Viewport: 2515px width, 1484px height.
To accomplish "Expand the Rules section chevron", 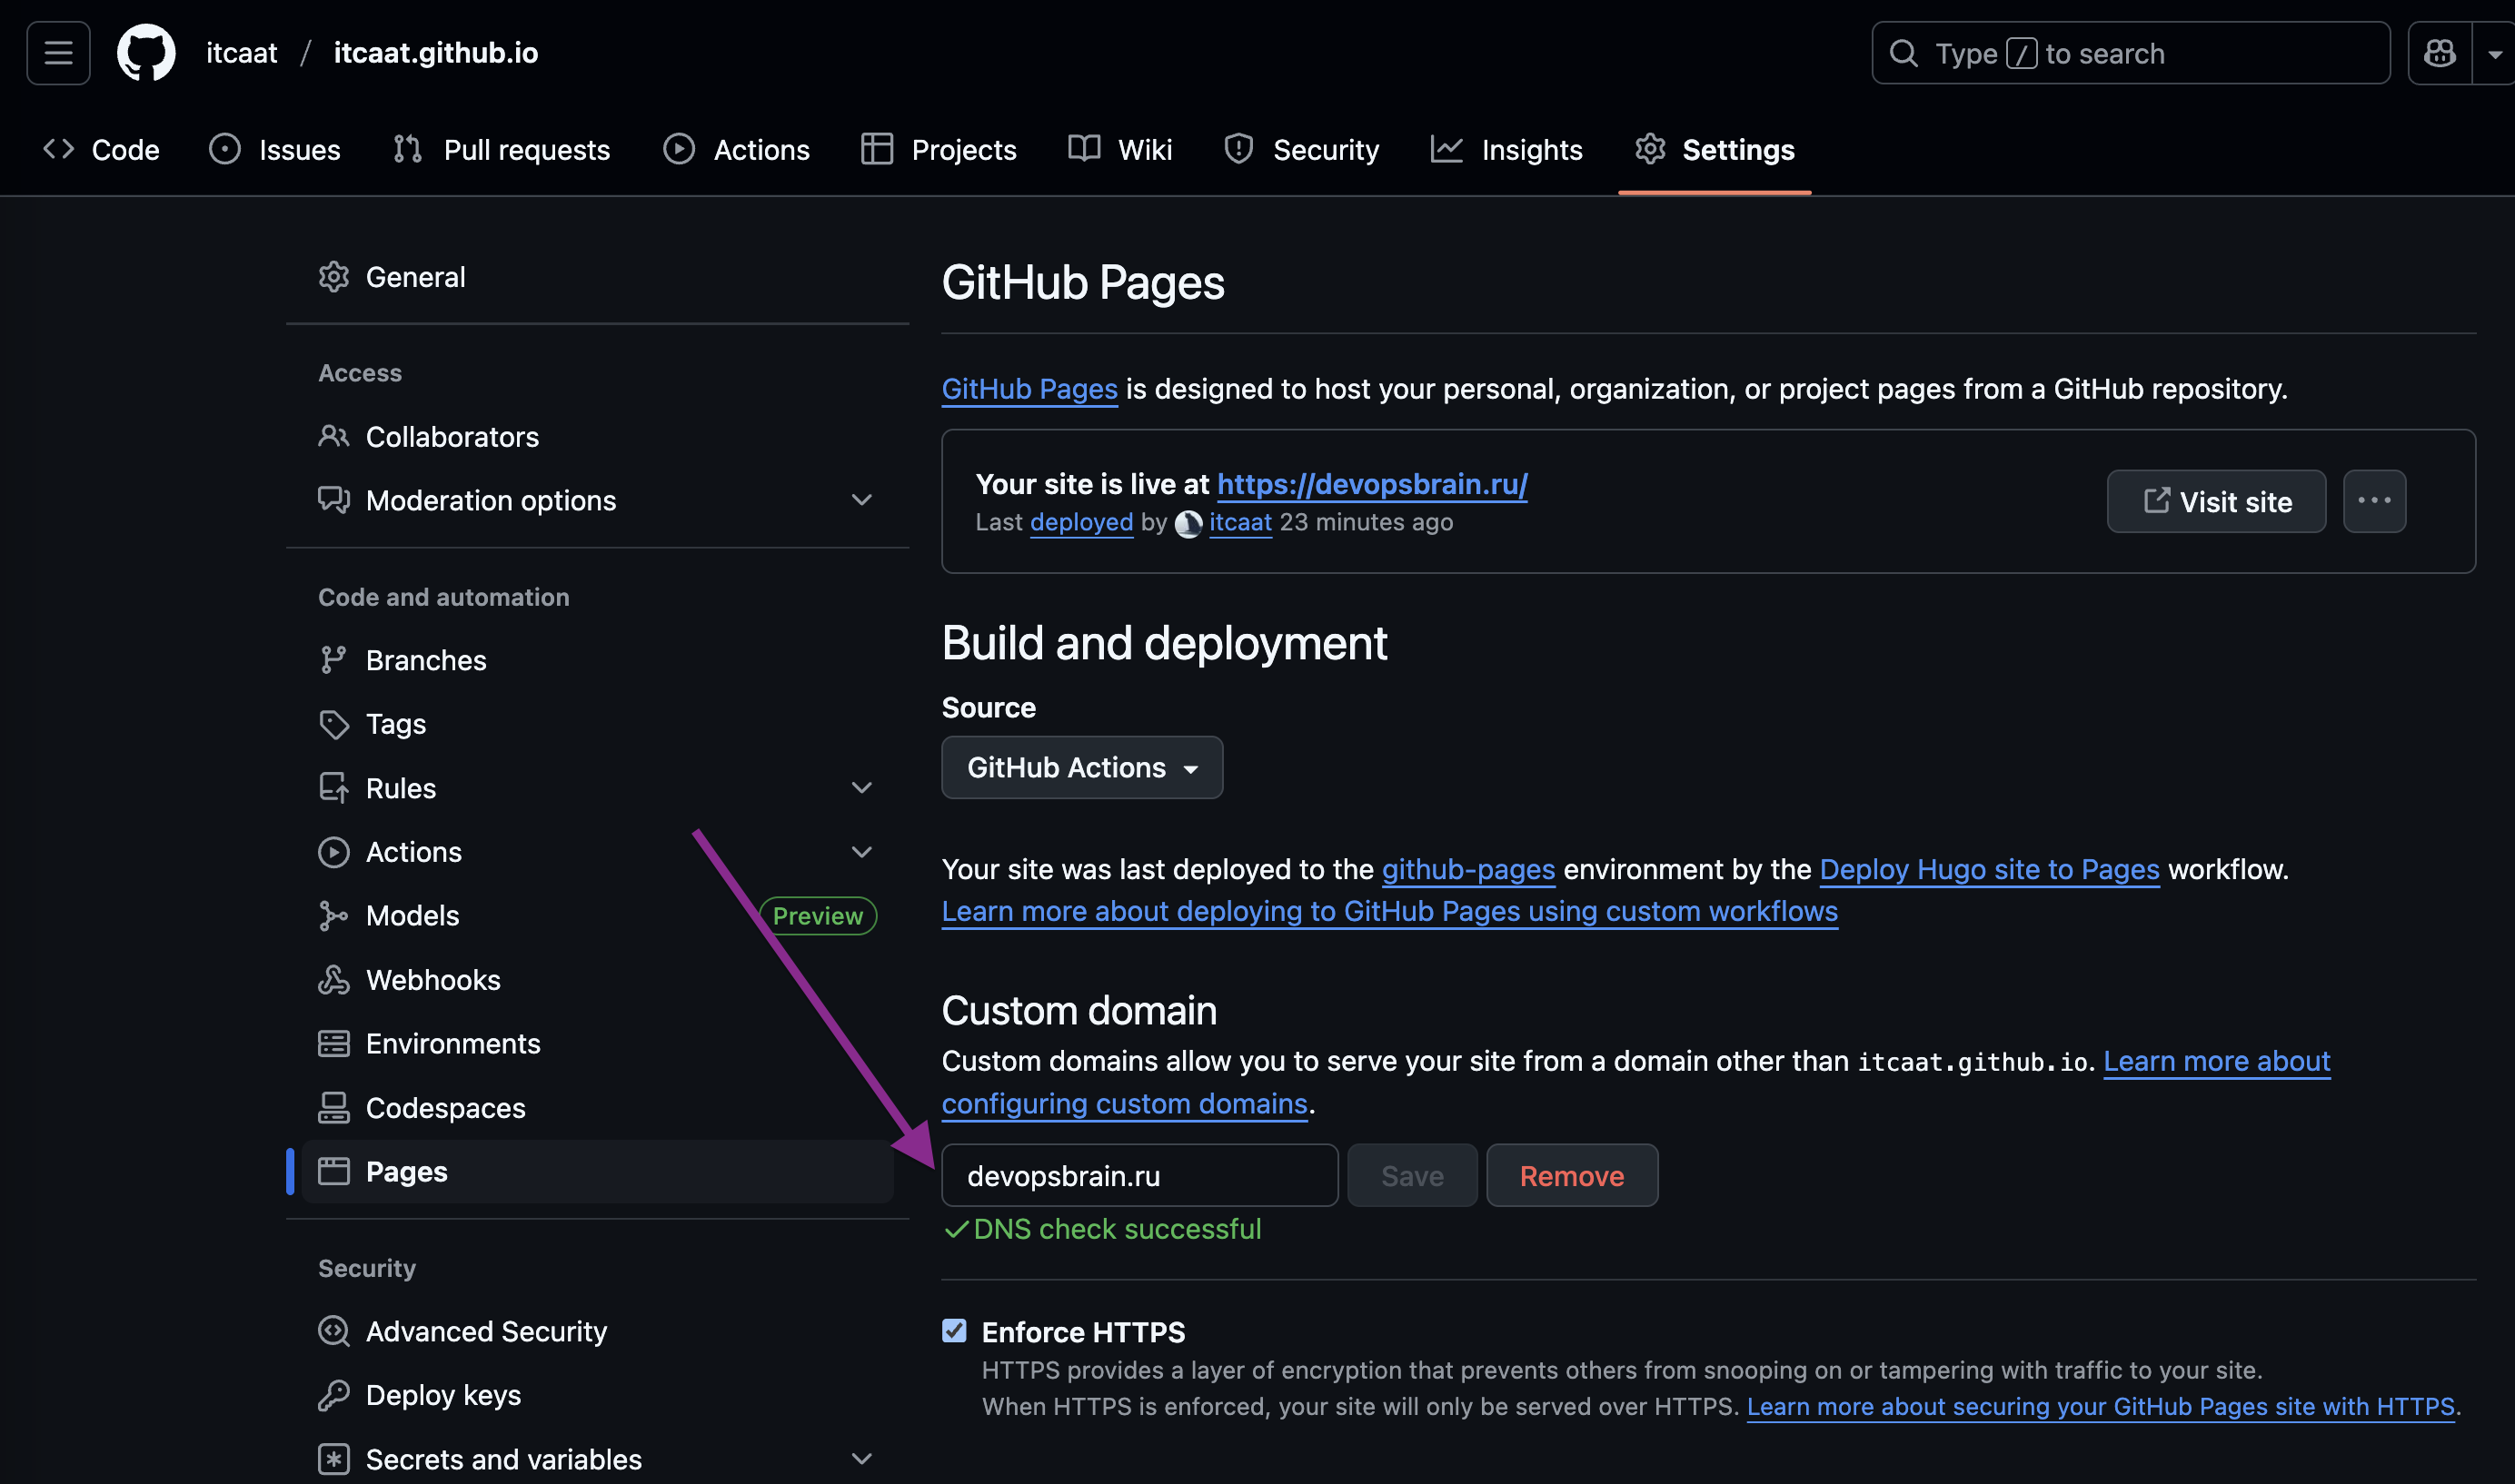I will point(861,788).
